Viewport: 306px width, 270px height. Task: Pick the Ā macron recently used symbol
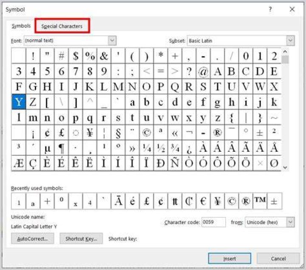click(118, 201)
